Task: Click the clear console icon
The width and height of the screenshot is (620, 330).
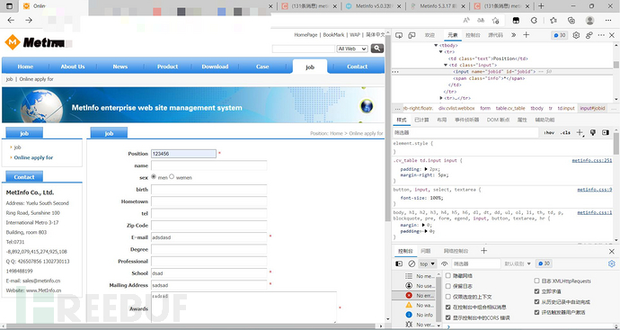Action: pyautogui.click(x=412, y=263)
